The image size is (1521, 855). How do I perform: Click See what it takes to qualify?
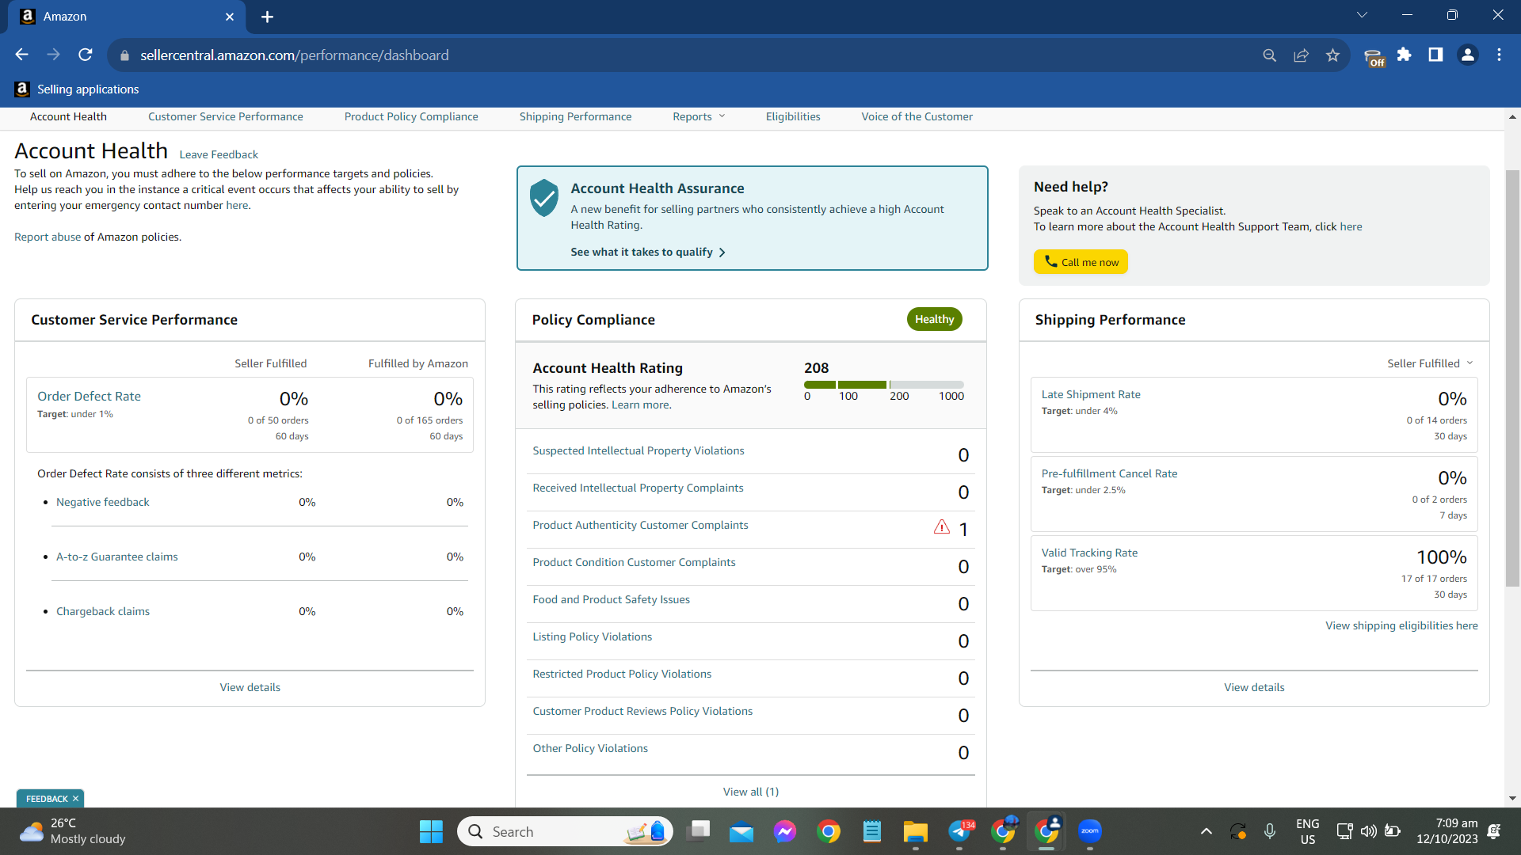[648, 252]
